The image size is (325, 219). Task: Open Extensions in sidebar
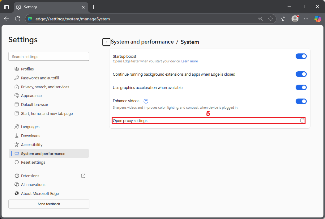coord(49,176)
